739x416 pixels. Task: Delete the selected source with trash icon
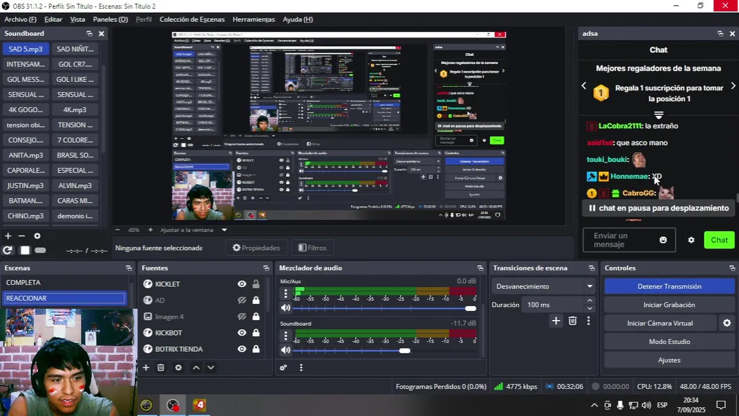161,367
